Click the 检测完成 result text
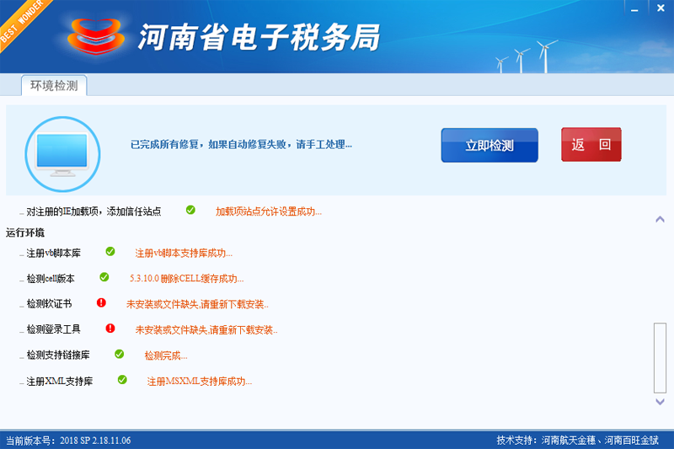 click(x=165, y=355)
